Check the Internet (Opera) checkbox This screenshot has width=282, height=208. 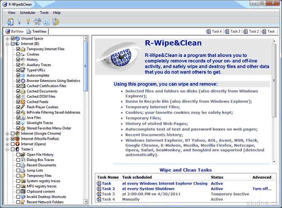click(x=13, y=144)
